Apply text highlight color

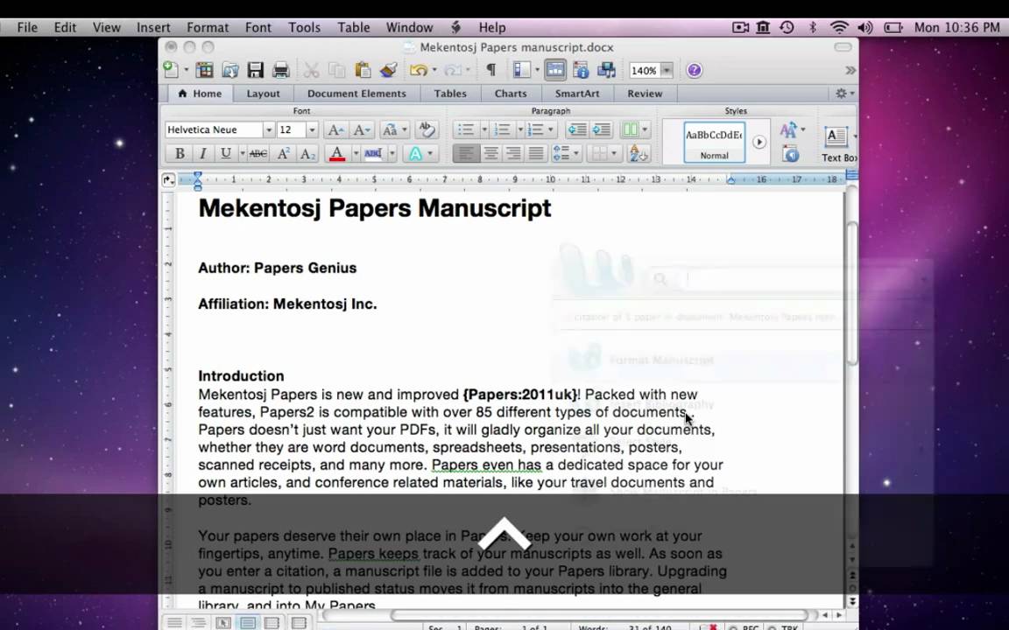[x=373, y=154]
